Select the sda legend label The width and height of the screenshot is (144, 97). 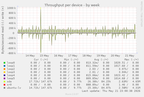(9, 82)
